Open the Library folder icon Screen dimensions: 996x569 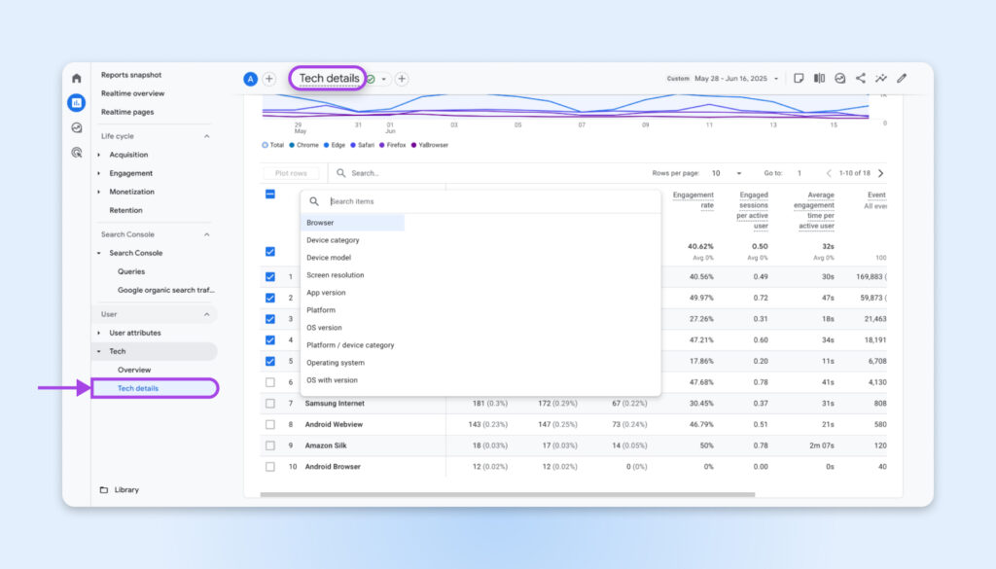point(104,490)
